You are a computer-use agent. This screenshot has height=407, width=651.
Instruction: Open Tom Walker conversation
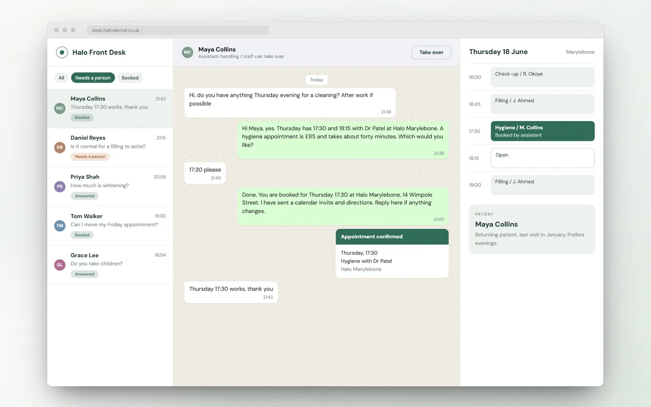point(110,225)
